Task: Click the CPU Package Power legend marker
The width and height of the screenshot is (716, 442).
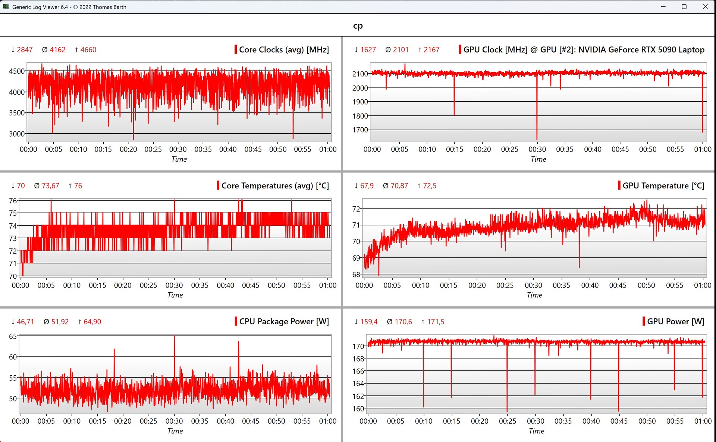Action: pos(236,321)
